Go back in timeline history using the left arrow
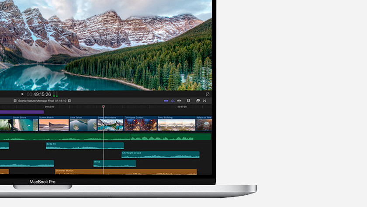This screenshot has height=207, width=367. click(x=15, y=101)
